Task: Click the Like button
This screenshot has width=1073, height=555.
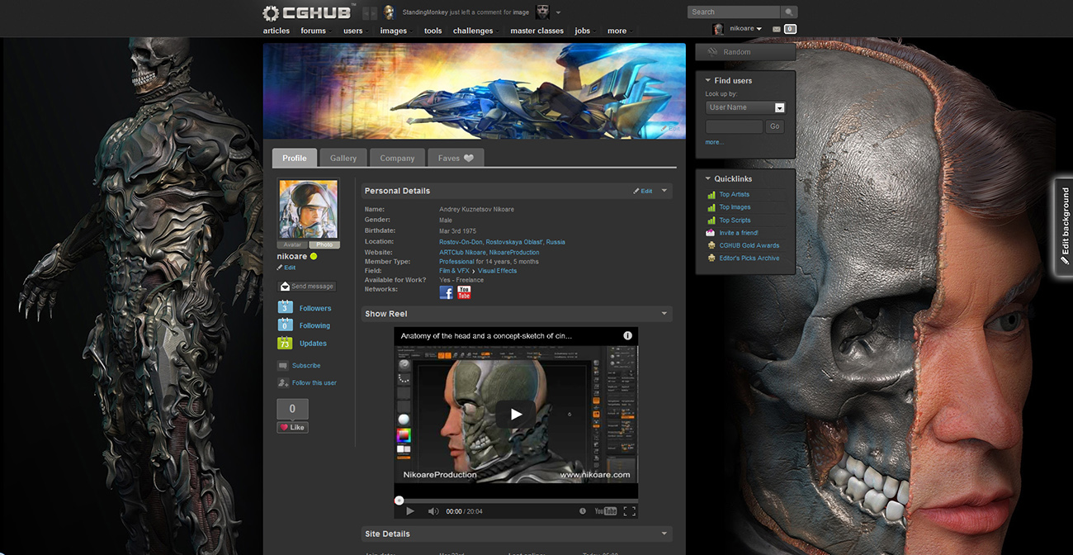Action: 292,427
